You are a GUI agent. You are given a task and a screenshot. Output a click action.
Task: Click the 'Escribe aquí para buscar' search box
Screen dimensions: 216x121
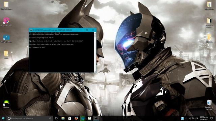[x=30, y=118]
